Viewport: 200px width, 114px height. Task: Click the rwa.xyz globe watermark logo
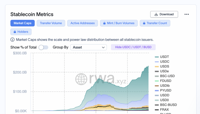pyautogui.click(x=82, y=79)
